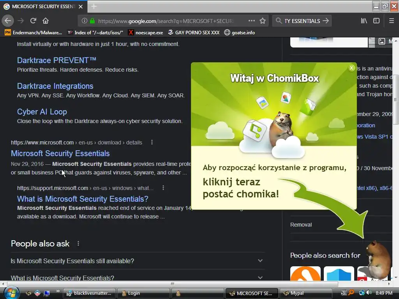Open page actions three-dot menu in address bar
399x299 pixels.
tap(251, 21)
